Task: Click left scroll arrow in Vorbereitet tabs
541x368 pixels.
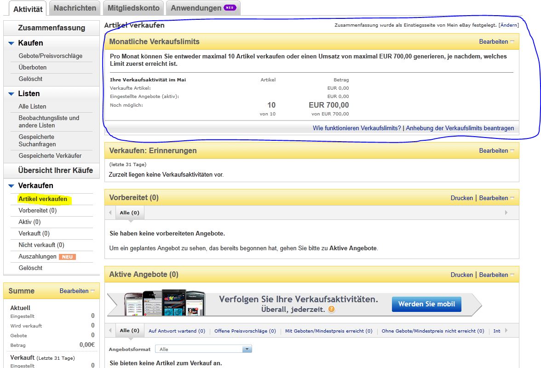Action: click(110, 213)
